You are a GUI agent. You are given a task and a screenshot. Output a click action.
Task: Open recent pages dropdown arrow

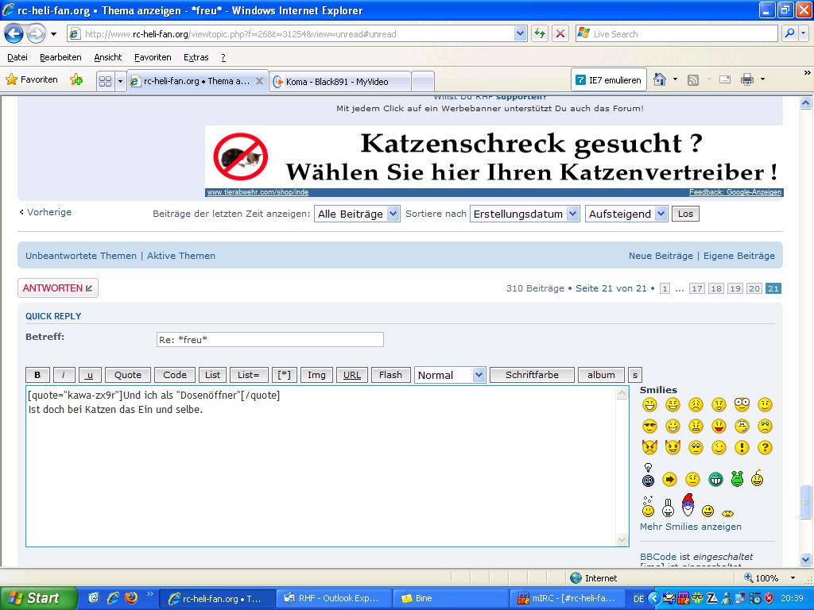[x=53, y=34]
